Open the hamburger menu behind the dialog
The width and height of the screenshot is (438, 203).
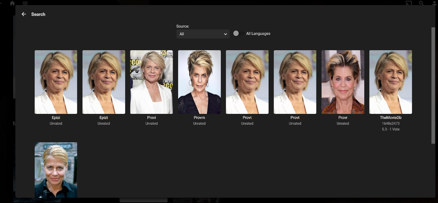25,3
